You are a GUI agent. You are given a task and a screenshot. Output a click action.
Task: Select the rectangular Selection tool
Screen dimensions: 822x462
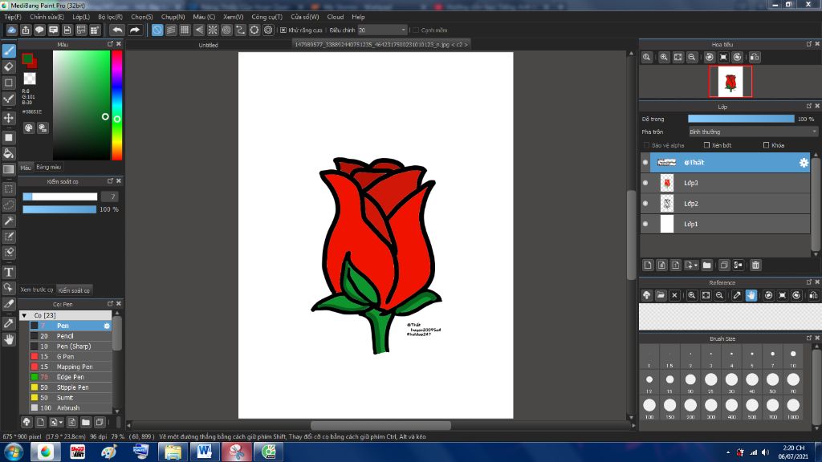(9, 188)
